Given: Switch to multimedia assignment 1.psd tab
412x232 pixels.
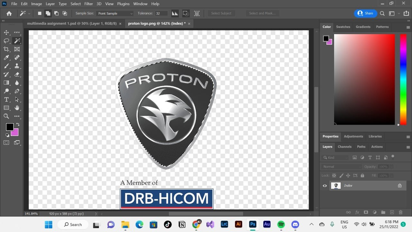Looking at the screenshot, I should pos(71,24).
